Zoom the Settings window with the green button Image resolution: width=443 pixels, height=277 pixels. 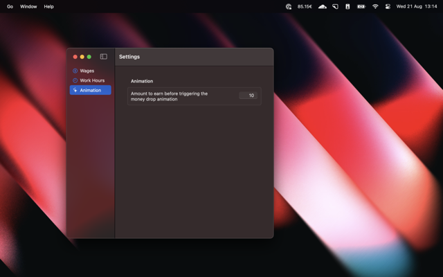[x=89, y=57]
